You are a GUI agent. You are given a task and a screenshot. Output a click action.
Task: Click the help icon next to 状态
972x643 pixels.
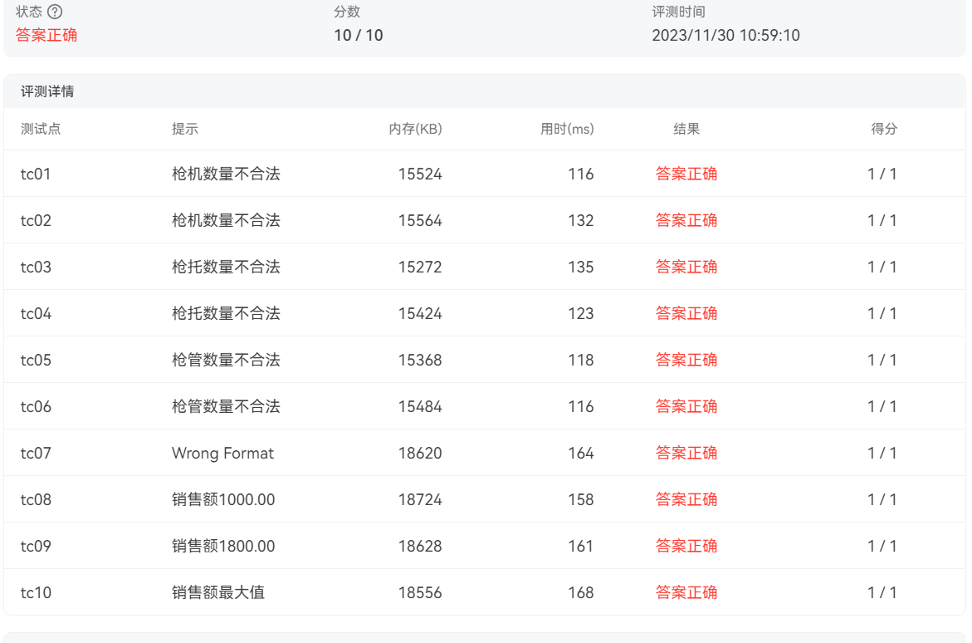tap(55, 12)
